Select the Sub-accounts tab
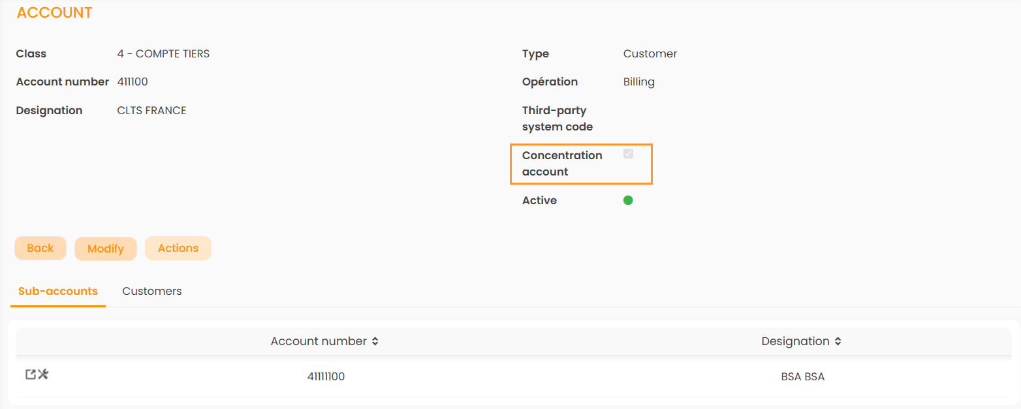 [x=58, y=291]
